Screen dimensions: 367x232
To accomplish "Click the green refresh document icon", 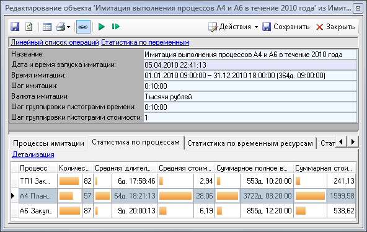I will coord(29,27).
